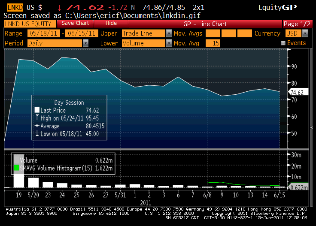
Task: Open the Upper Trade Line dropdown arrow
Action: 169,33
